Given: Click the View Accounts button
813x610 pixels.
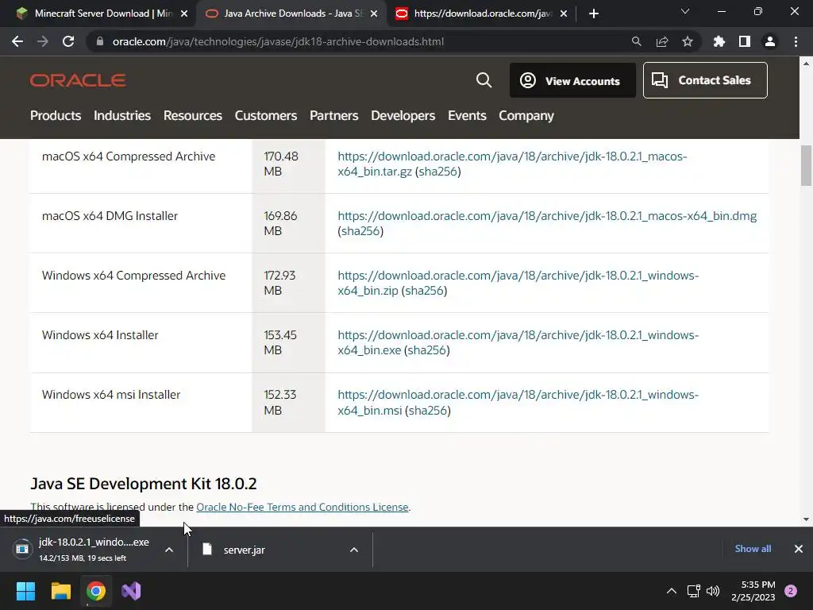Looking at the screenshot, I should (x=572, y=80).
